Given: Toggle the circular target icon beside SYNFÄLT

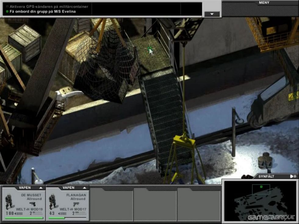Looking at the screenshot, I should point(295,176).
